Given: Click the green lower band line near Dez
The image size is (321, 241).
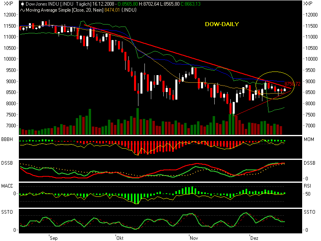Looking at the screenshot, I should pos(277,109).
